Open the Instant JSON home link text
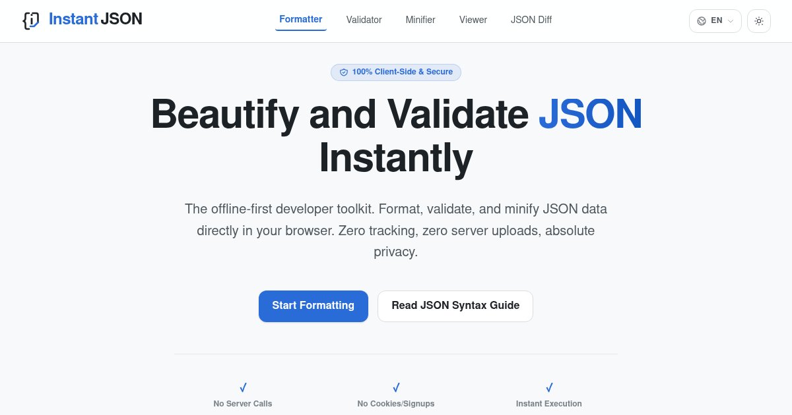Screen dimensions: 792x415 [95, 19]
